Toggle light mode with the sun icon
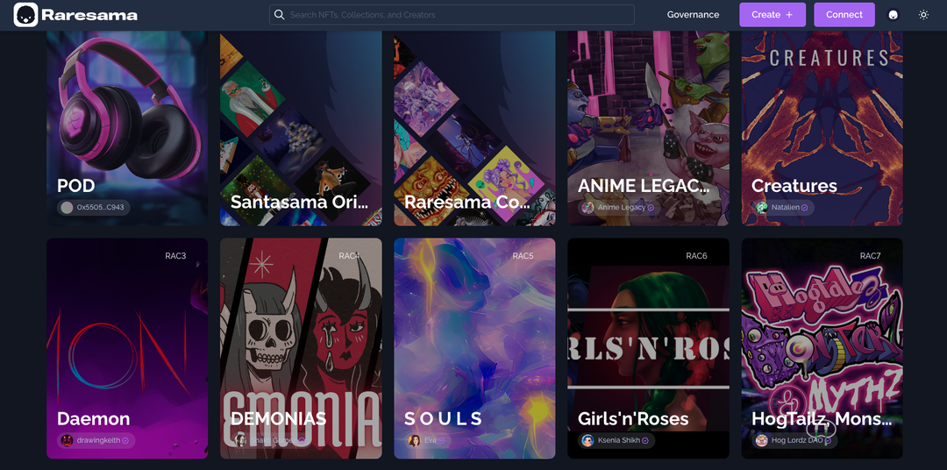 [923, 15]
